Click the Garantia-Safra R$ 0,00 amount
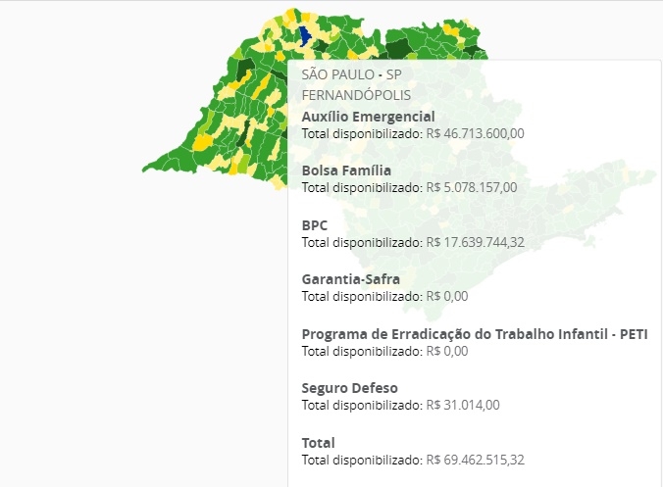663x487 pixels. pyautogui.click(x=448, y=296)
